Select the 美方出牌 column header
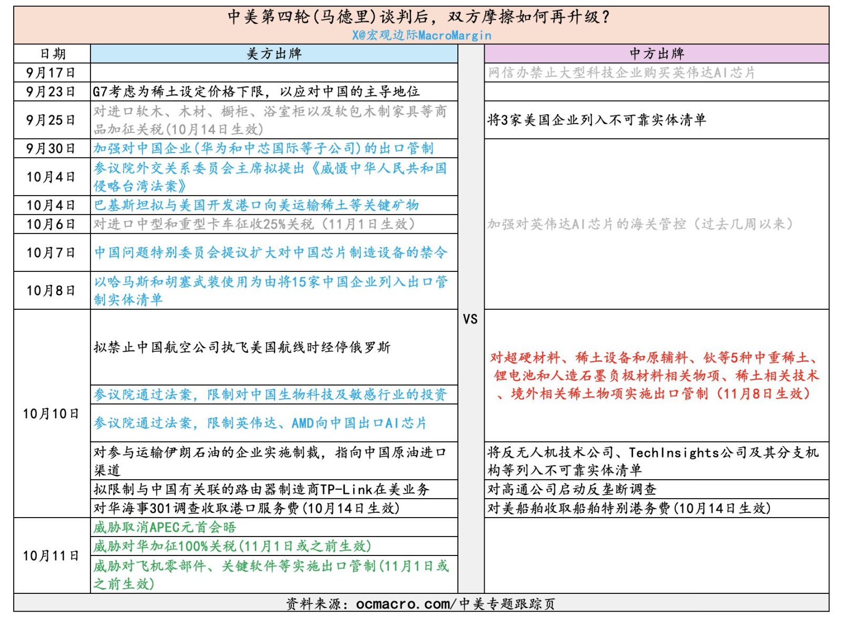 [x=274, y=54]
